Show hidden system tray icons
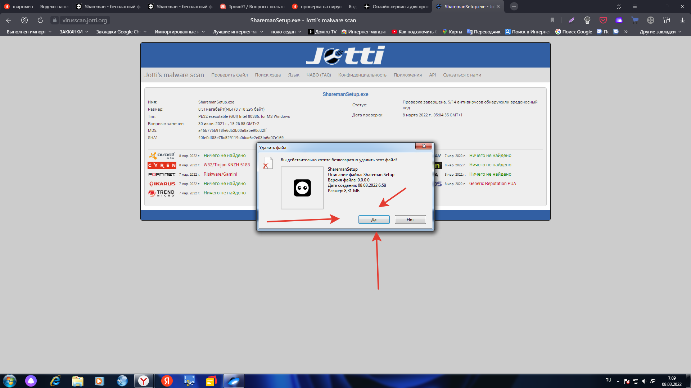The width and height of the screenshot is (691, 388). click(618, 381)
